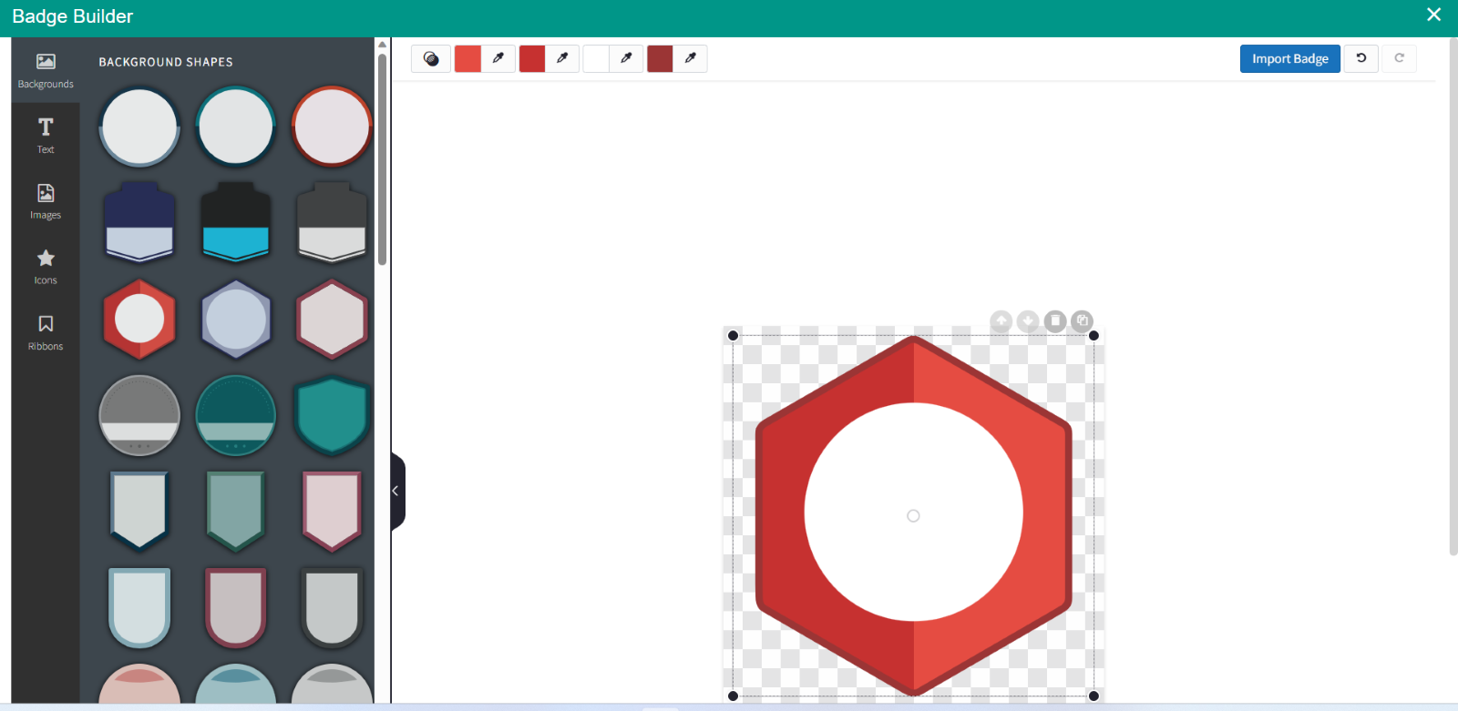Select the white circle with gray-blue border

pos(139,127)
